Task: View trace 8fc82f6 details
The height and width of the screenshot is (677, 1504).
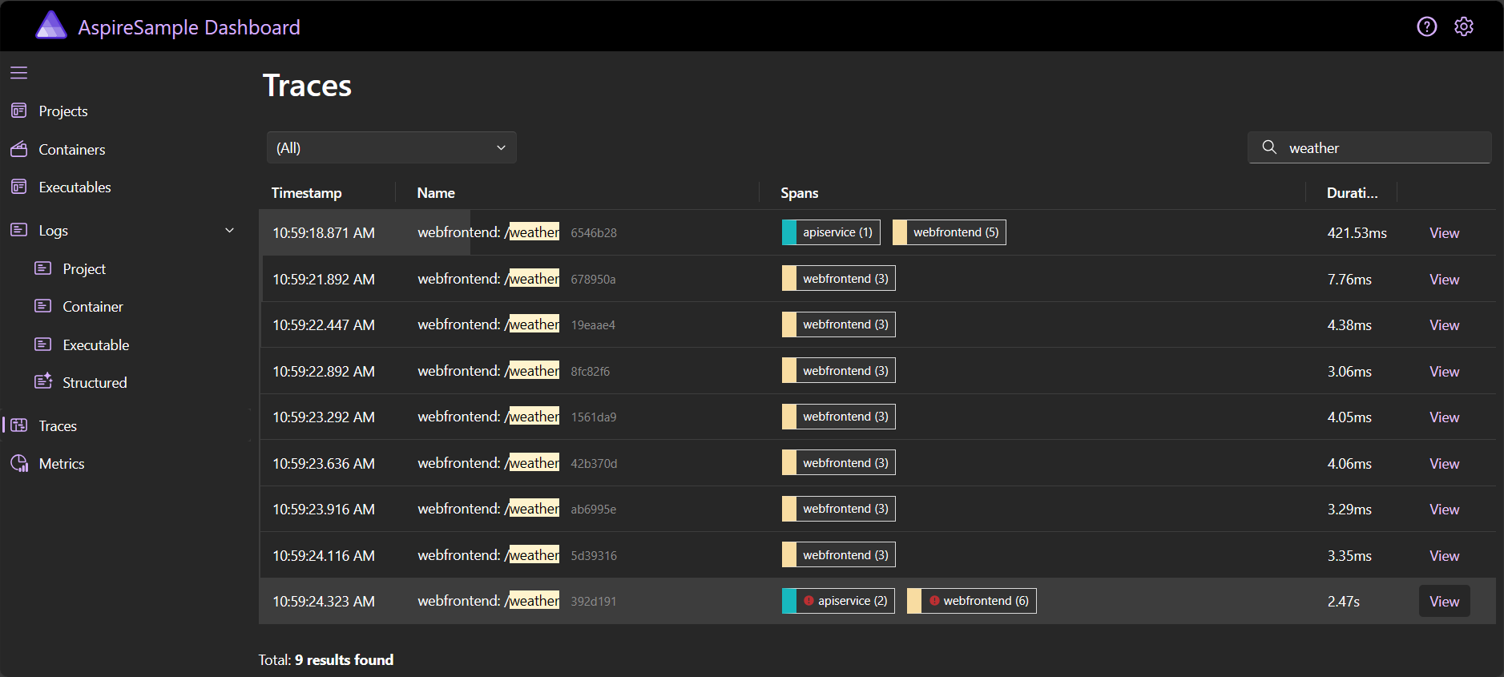Action: [x=1444, y=372]
